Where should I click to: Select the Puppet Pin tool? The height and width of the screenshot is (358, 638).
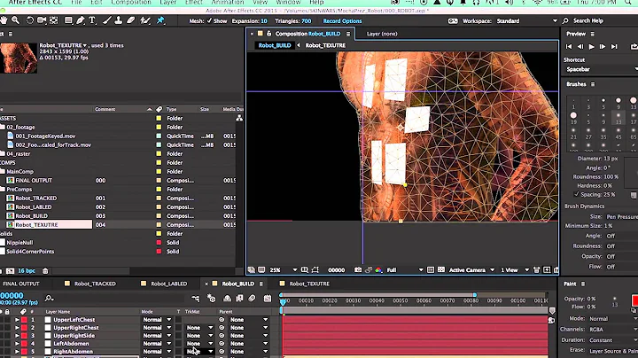(x=160, y=19)
